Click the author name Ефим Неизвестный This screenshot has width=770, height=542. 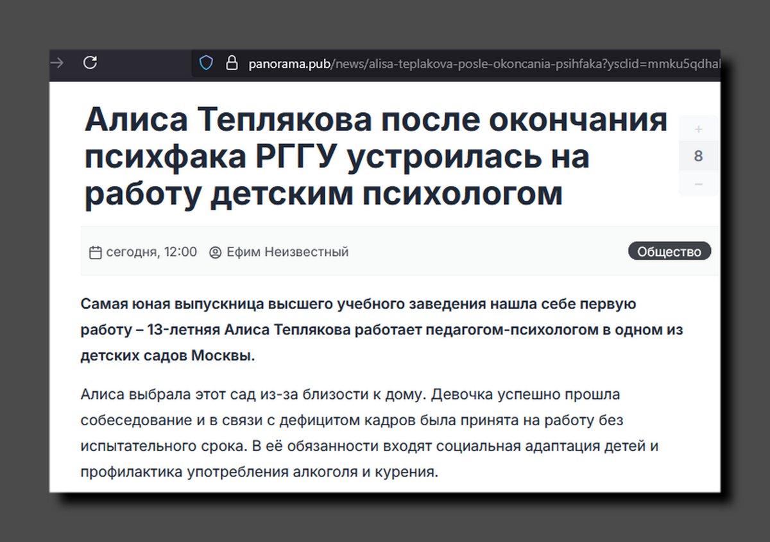tap(287, 252)
